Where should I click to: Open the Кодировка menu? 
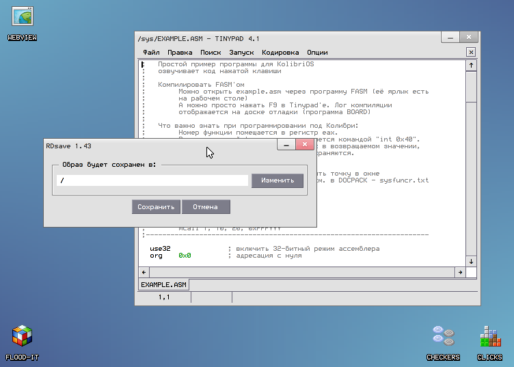click(280, 52)
